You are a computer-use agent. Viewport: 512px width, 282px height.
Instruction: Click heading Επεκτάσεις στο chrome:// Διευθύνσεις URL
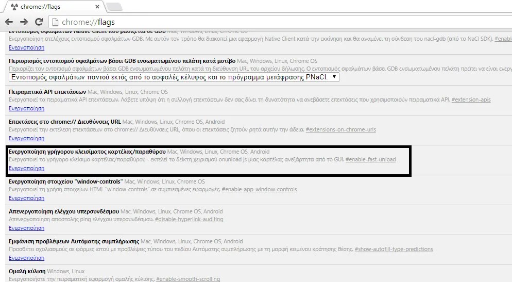coord(65,122)
